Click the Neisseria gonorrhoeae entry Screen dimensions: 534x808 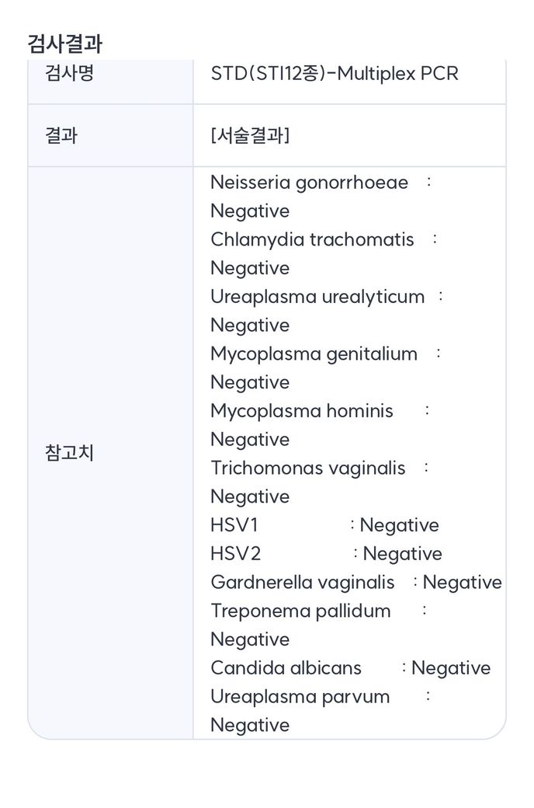tap(309, 183)
